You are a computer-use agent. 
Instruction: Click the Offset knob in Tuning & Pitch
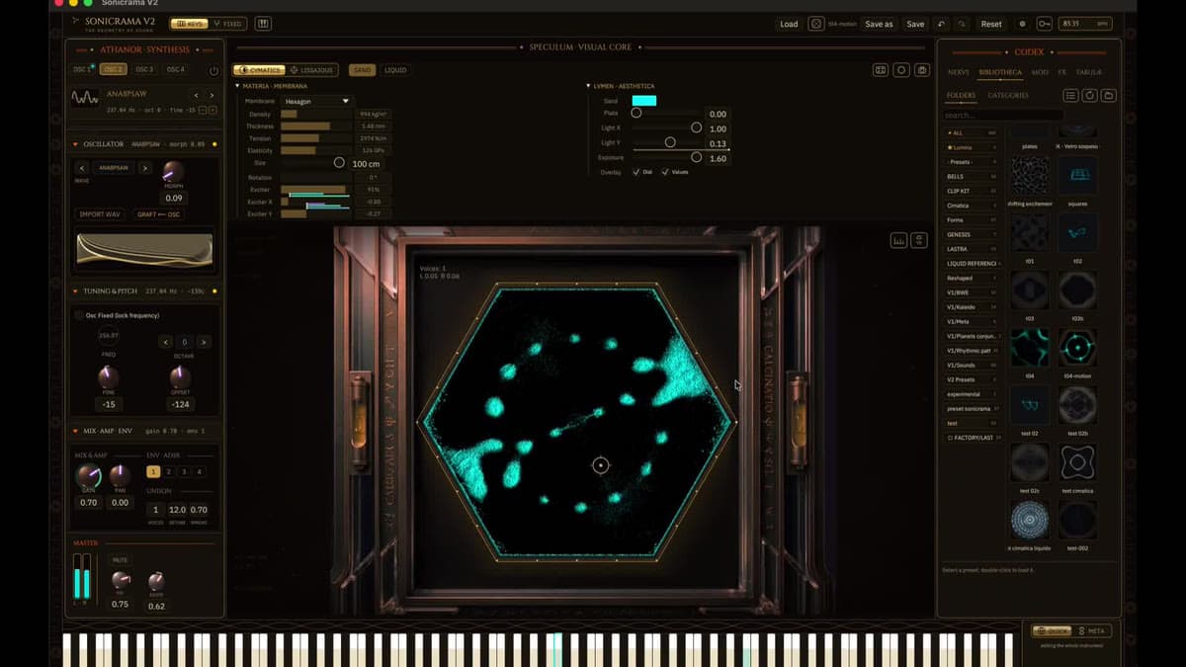180,378
